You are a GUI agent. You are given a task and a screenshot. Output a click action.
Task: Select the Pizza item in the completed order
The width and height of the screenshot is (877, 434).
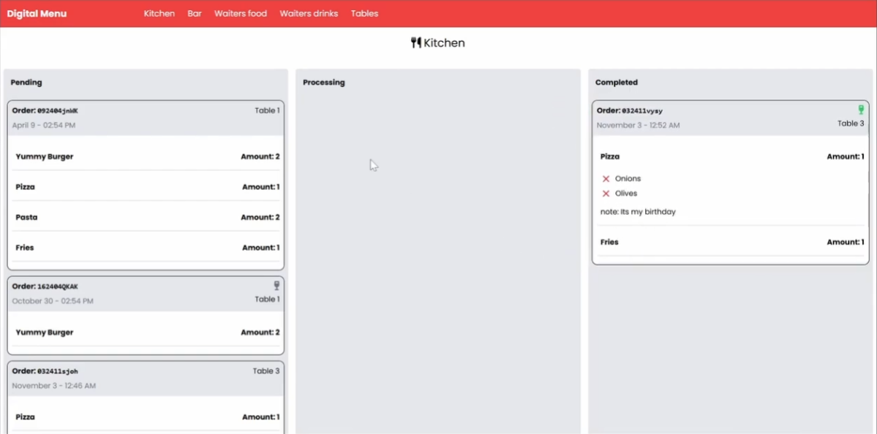(609, 156)
